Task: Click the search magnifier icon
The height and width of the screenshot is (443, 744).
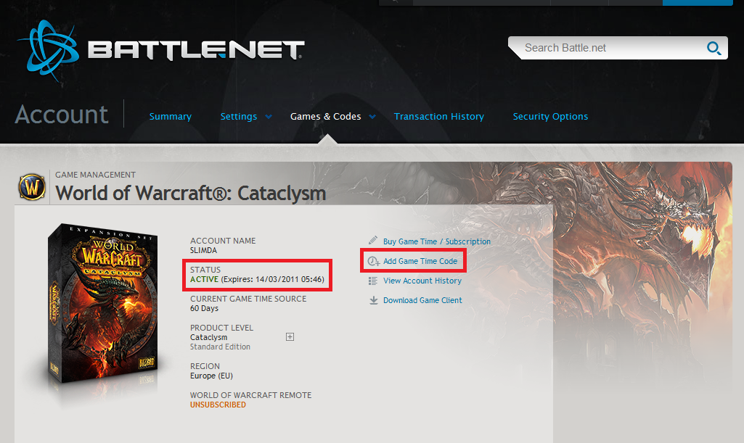Action: click(x=714, y=48)
